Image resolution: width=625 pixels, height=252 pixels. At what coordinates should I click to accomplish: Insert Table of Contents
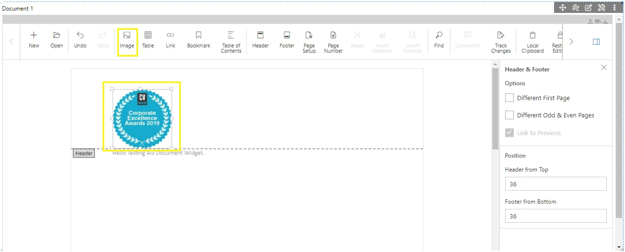tap(231, 42)
